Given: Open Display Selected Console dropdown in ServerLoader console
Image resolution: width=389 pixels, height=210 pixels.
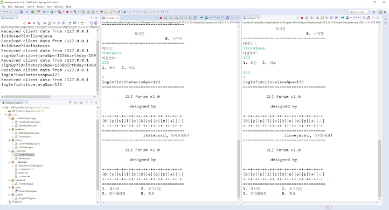Looking at the screenshot, I should pyautogui.click(x=78, y=23).
